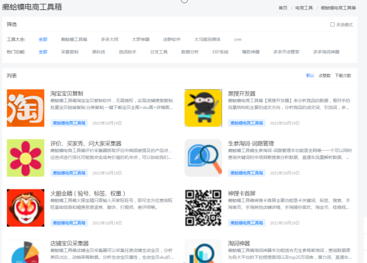Filter functions by 选词助手
The width and height of the screenshot is (367, 263).
pyautogui.click(x=127, y=52)
